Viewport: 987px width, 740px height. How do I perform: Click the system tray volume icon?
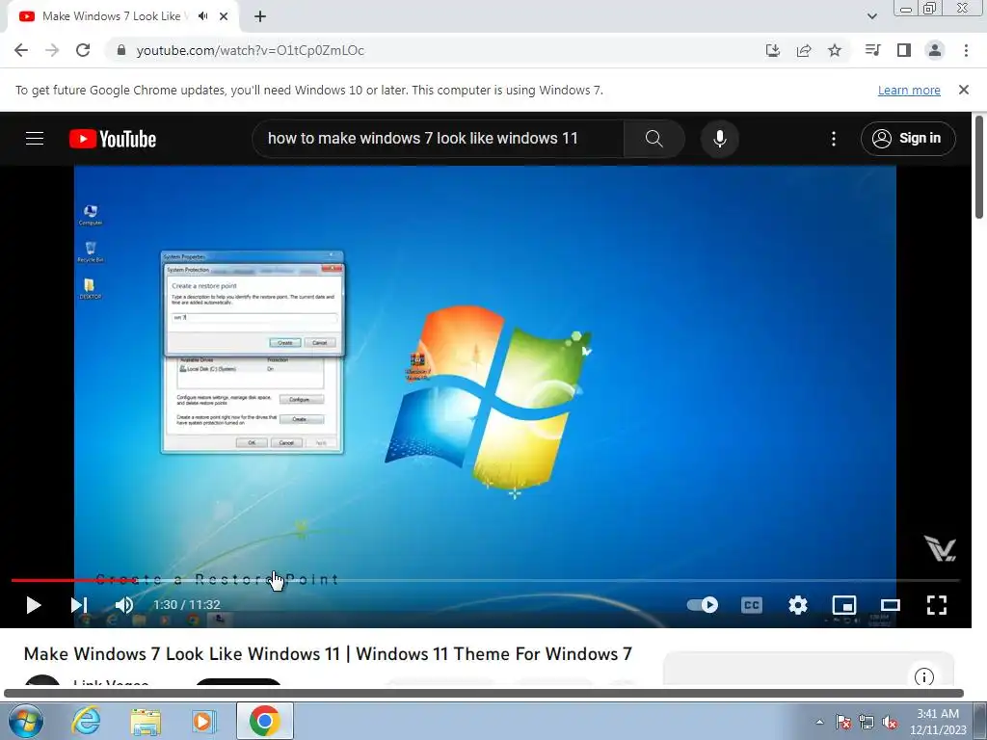pos(890,722)
